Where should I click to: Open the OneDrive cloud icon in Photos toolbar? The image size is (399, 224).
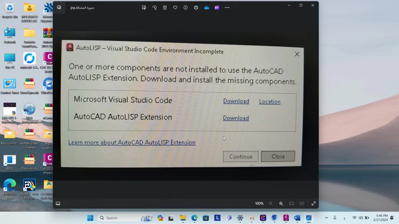[x=206, y=7]
